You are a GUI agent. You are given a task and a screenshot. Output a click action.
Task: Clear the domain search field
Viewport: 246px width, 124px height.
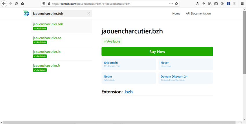[89, 14]
